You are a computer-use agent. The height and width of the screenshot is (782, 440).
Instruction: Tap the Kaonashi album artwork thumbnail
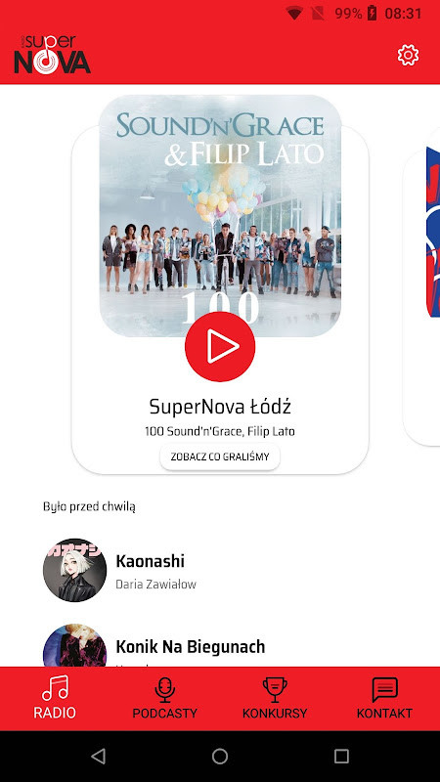click(75, 570)
